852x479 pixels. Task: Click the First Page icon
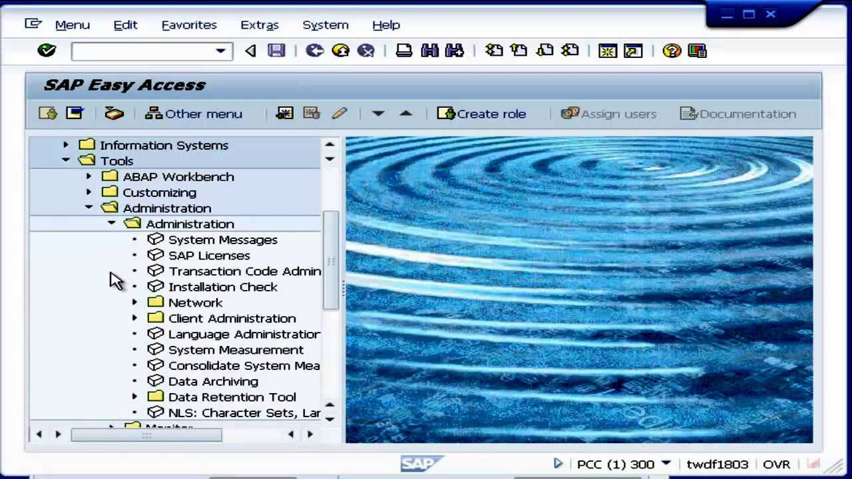click(x=494, y=51)
